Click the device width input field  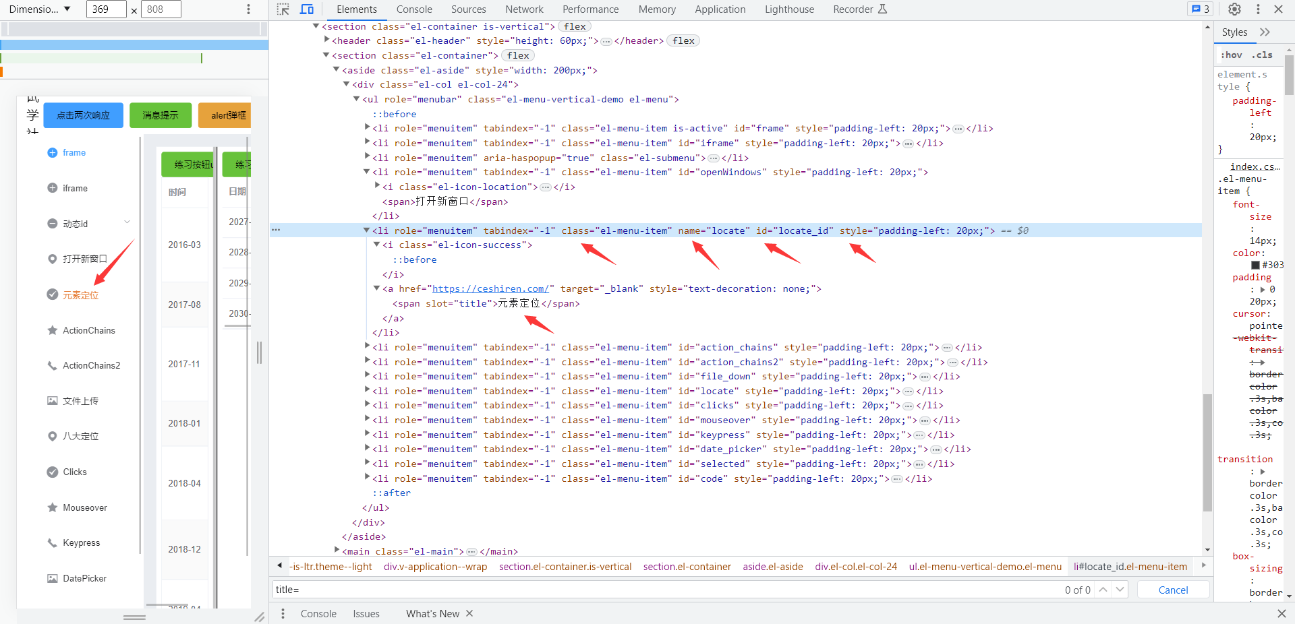pos(107,9)
